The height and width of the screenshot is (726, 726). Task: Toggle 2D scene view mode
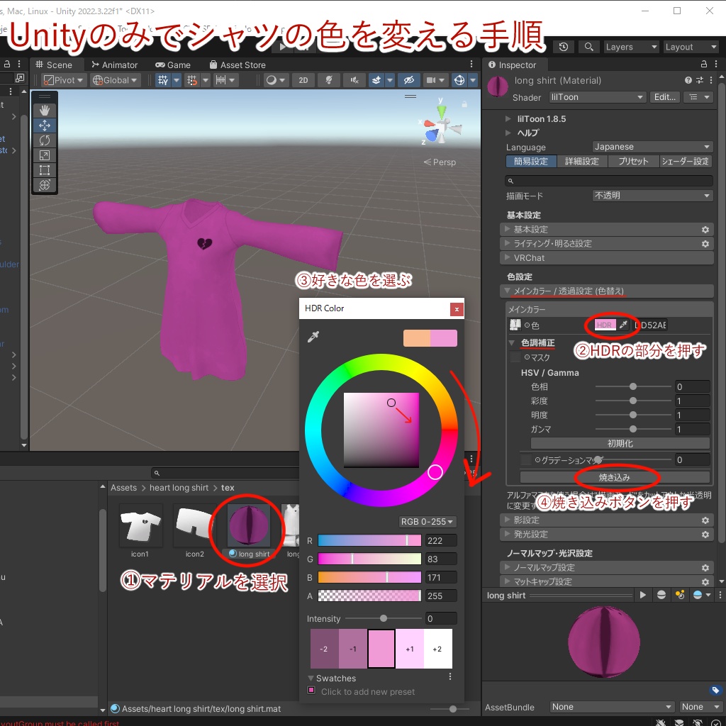303,80
